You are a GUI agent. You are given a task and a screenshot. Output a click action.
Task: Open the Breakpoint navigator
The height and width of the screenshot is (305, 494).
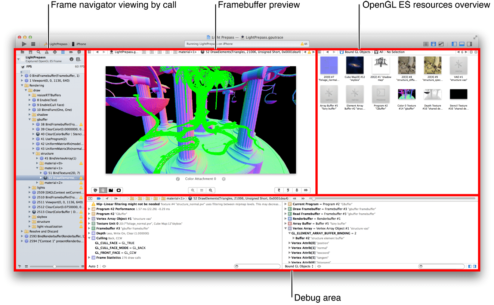pyautogui.click(x=71, y=52)
